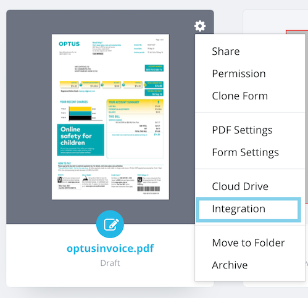
Task: Click the Your Account Summary box in preview
Action: tap(135, 129)
